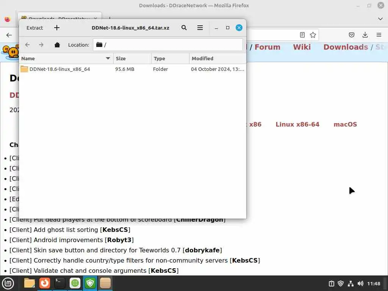
Task: Open Firefox Pocket save icon
Action: click(x=351, y=35)
